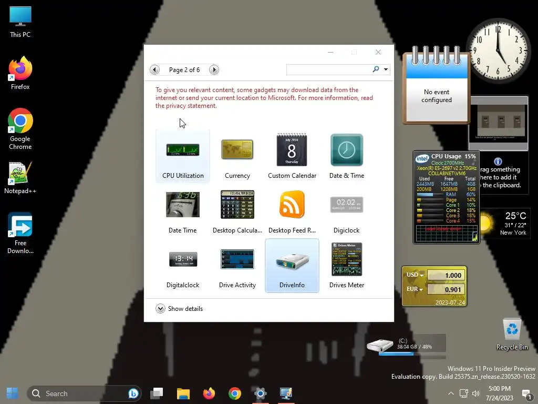Select the Date Time gadget
The height and width of the screenshot is (404, 538).
(182, 211)
